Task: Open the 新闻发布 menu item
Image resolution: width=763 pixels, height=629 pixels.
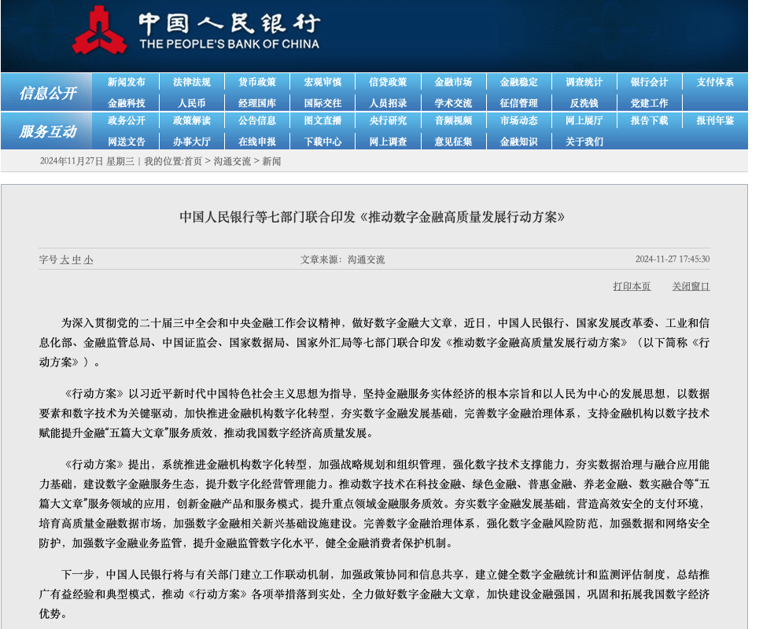Action: tap(127, 83)
